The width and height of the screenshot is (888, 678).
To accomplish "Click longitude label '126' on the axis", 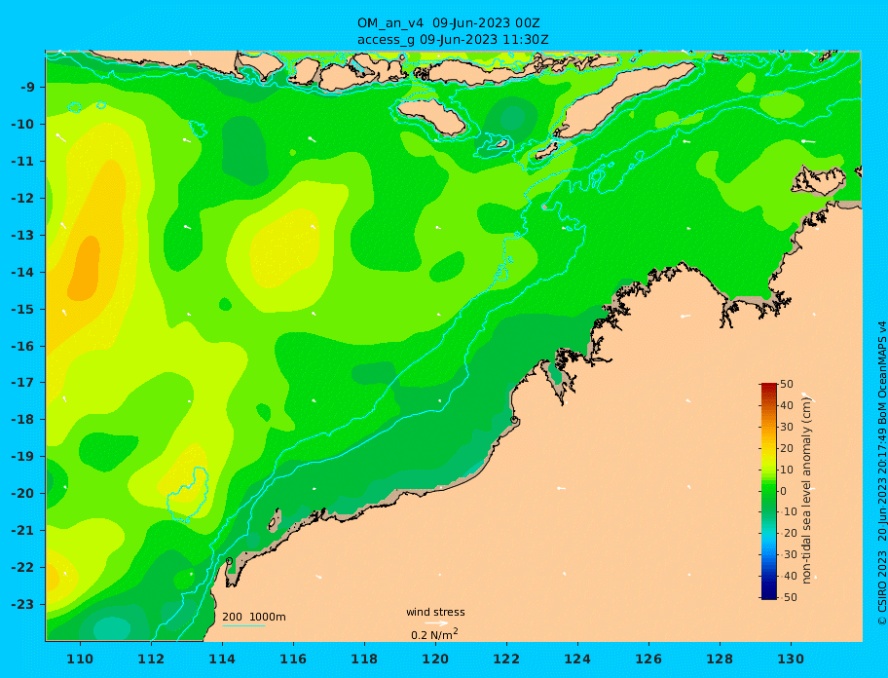I will (648, 659).
